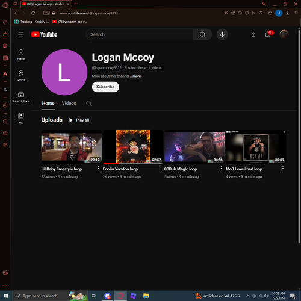Open YouTube account avatar menu
This screenshot has height=301, width=301.
coord(284,34)
